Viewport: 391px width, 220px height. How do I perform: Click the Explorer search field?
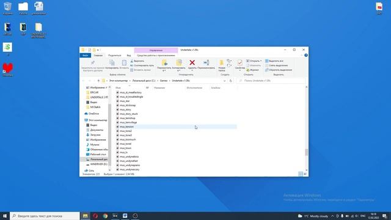(x=271, y=81)
